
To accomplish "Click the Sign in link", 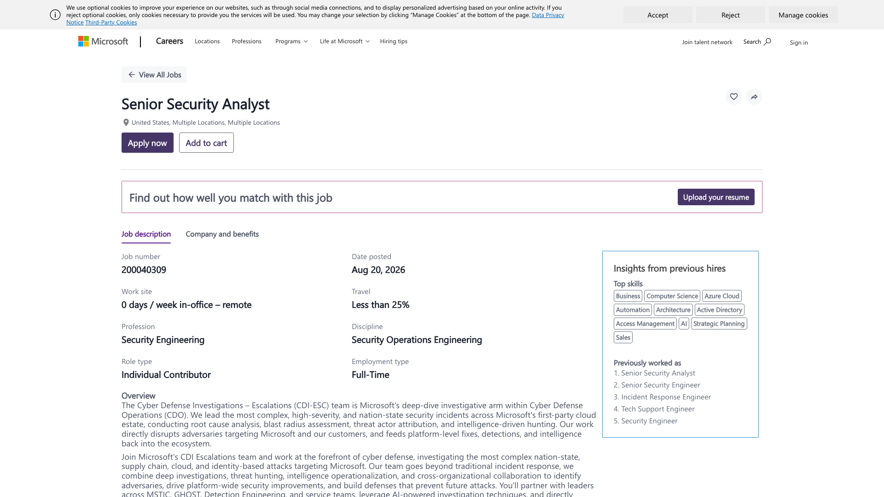I will coord(799,42).
